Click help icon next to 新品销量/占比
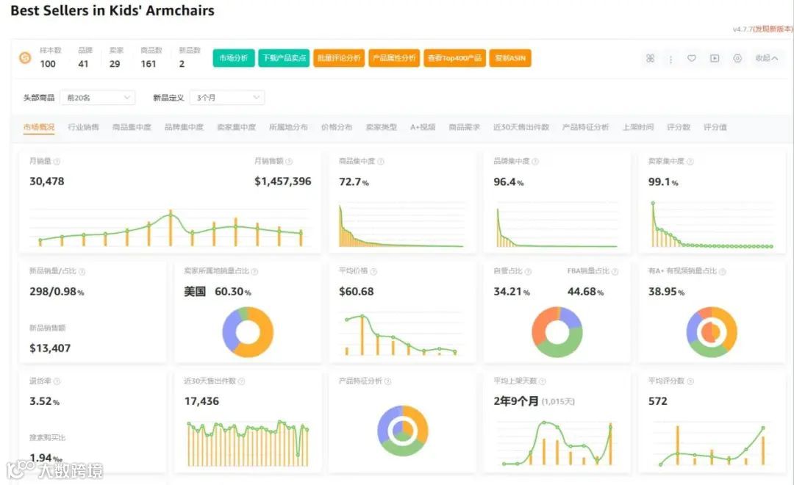Viewport: 794px width, 485px height. [82, 272]
